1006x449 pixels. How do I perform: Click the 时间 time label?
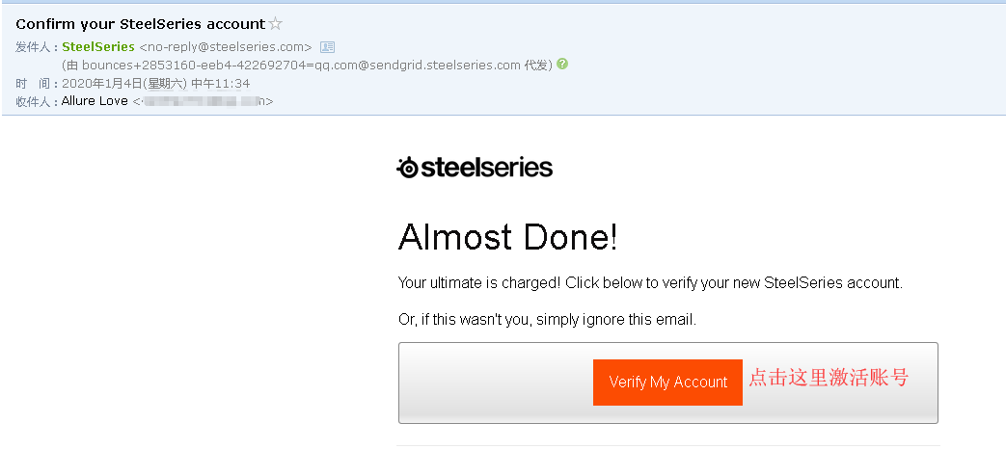click(x=35, y=83)
